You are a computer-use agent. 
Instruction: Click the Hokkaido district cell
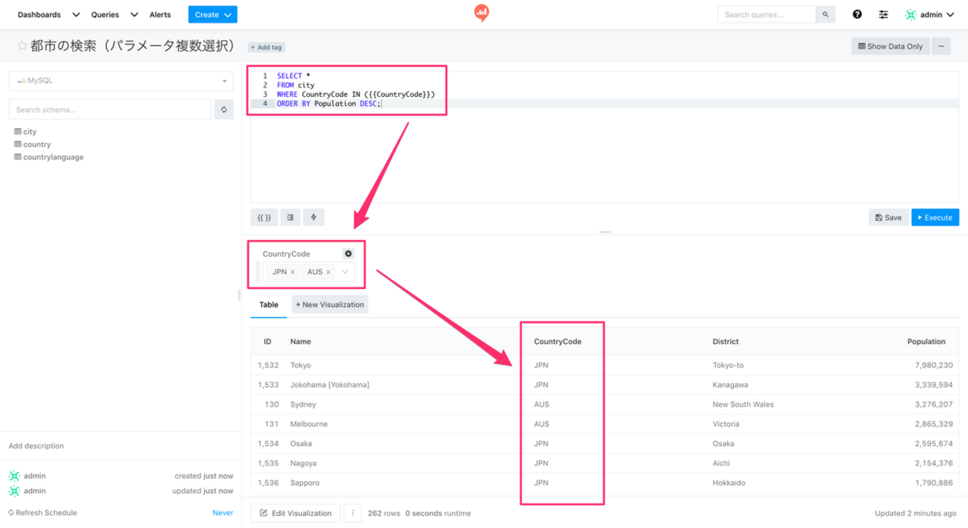(x=729, y=483)
